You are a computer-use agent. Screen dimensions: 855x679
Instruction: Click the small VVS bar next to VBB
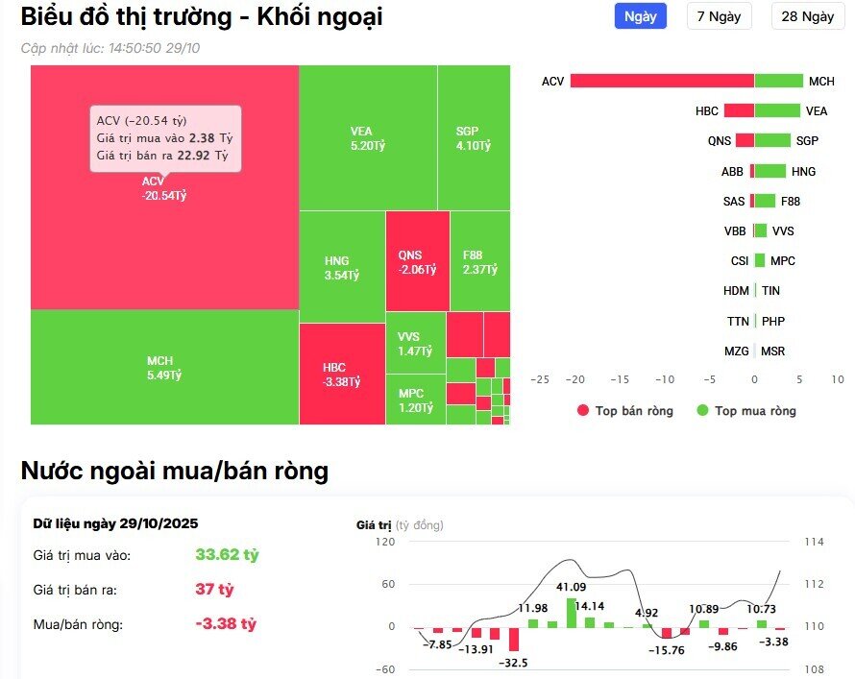click(762, 230)
